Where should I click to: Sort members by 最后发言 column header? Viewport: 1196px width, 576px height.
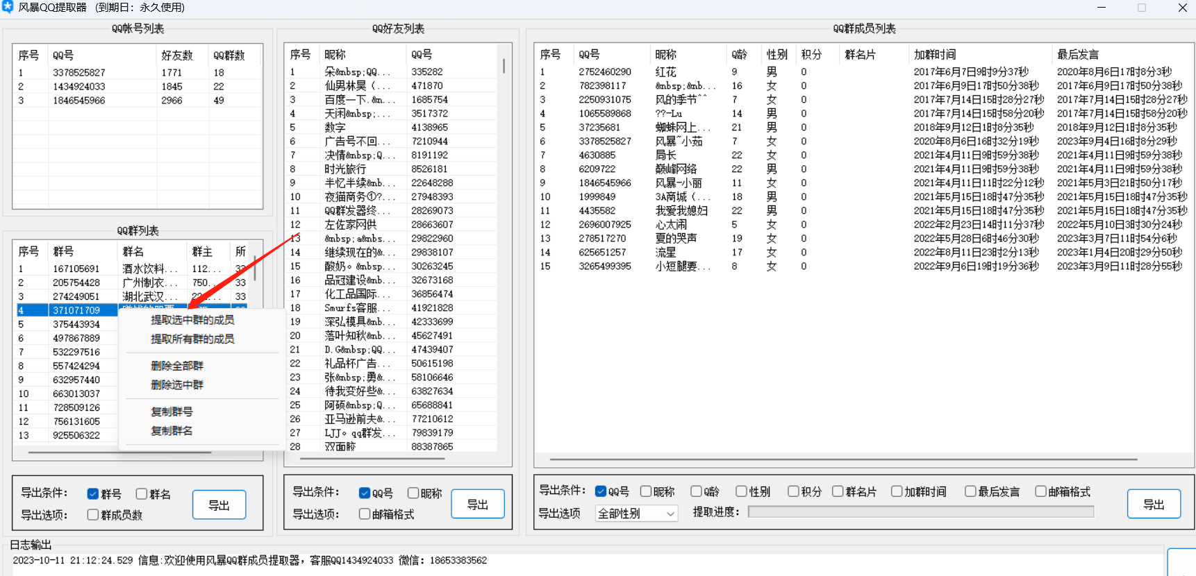pos(1122,54)
